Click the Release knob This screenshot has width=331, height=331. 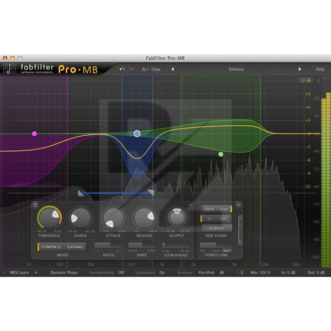point(144,218)
